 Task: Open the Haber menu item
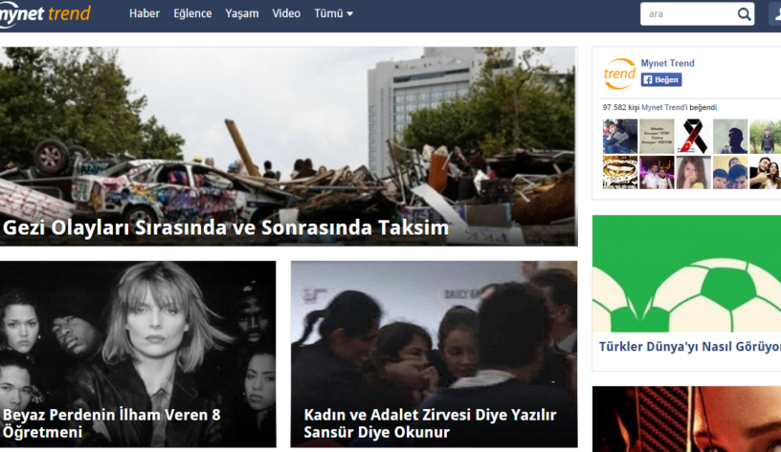145,13
